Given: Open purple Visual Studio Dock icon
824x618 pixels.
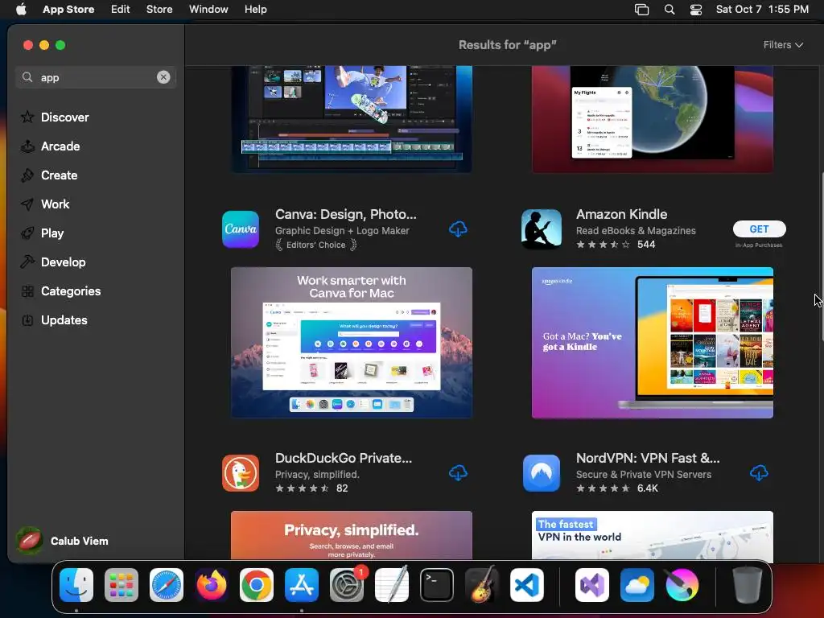Looking at the screenshot, I should (592, 585).
